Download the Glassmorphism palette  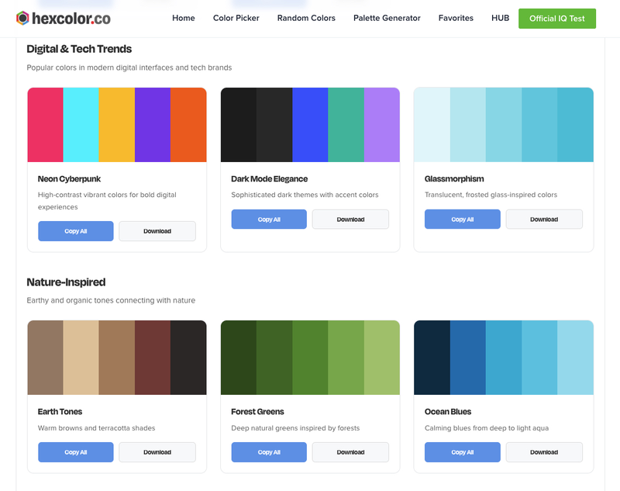point(544,220)
